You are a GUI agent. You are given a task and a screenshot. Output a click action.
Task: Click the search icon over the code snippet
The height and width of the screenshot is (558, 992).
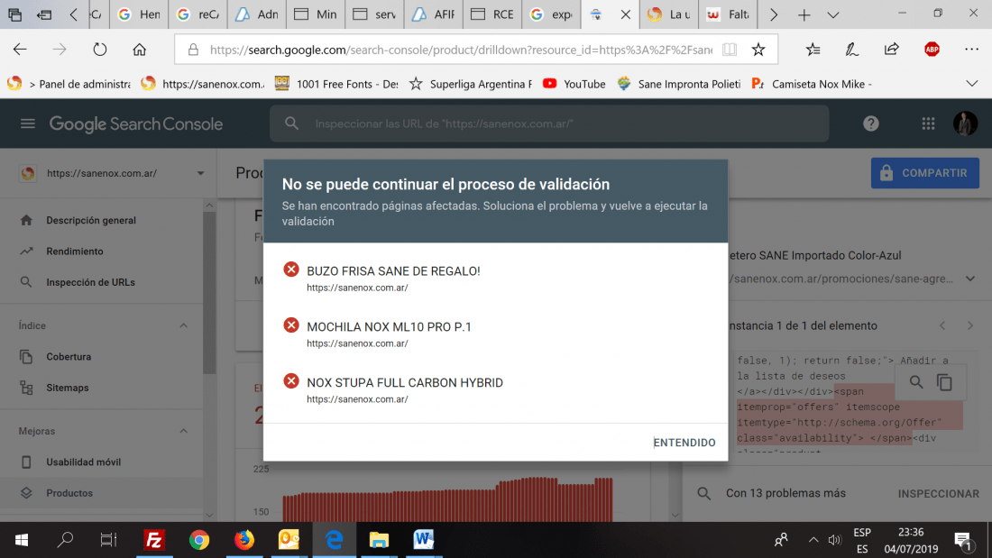(x=916, y=382)
